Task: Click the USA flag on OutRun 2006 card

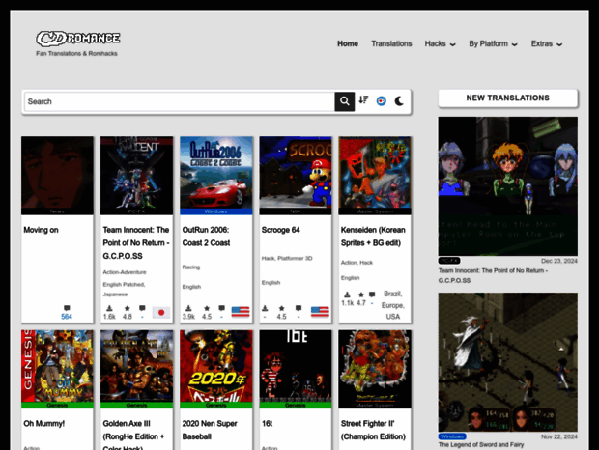Action: pyautogui.click(x=241, y=312)
